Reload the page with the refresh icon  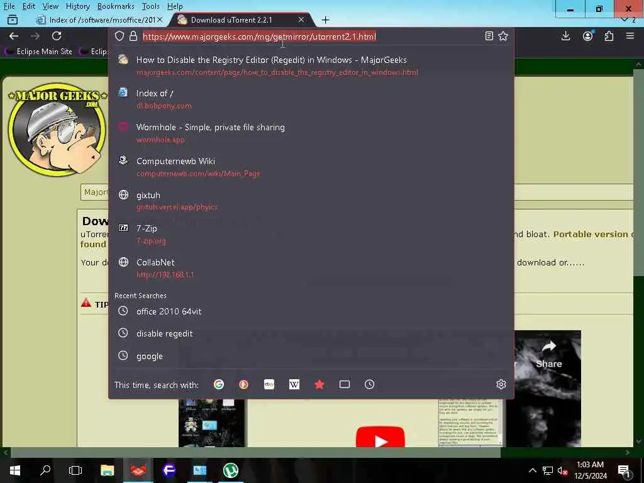click(x=57, y=36)
